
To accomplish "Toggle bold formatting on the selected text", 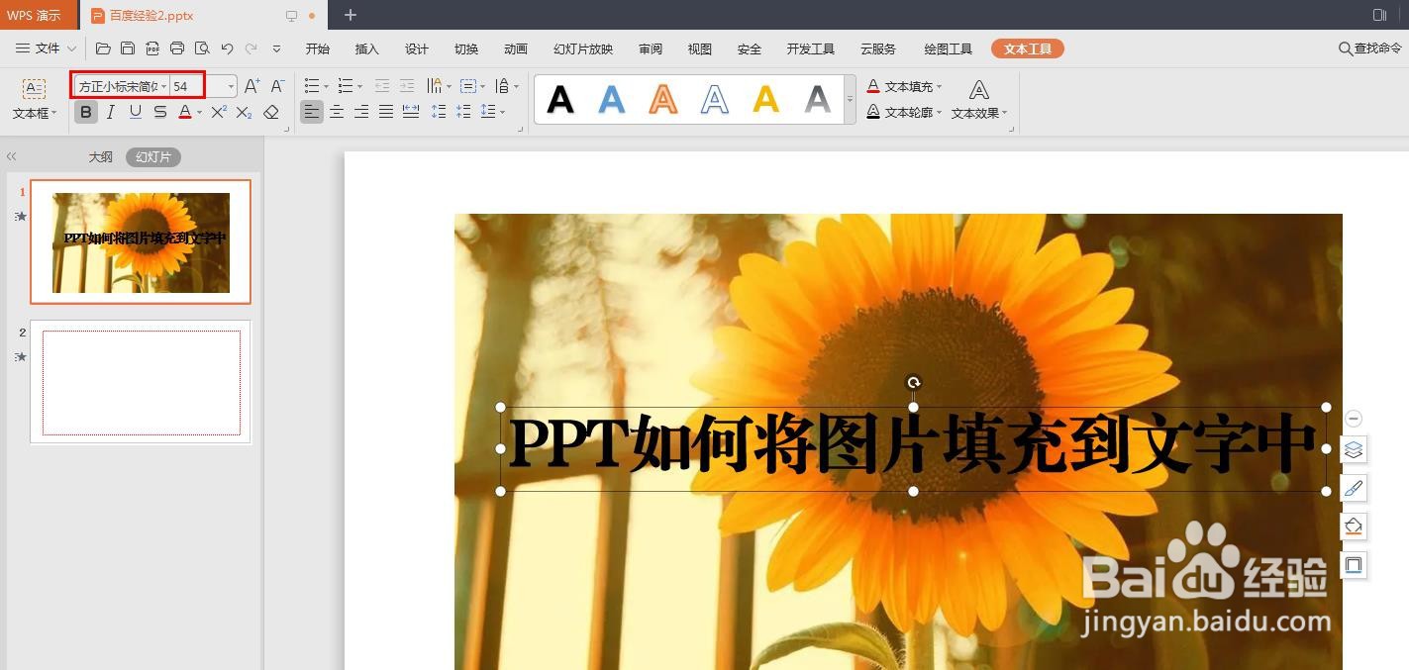I will click(x=86, y=112).
